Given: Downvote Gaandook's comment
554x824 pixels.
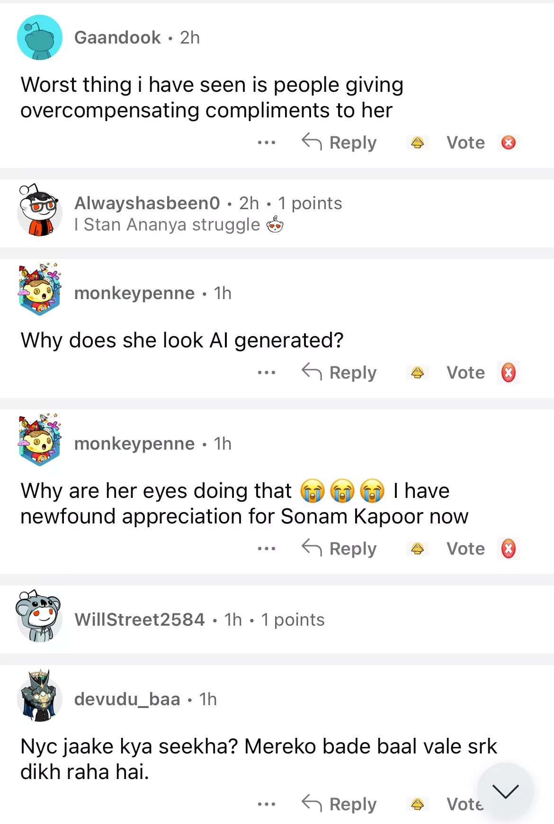Looking at the screenshot, I should [x=509, y=142].
